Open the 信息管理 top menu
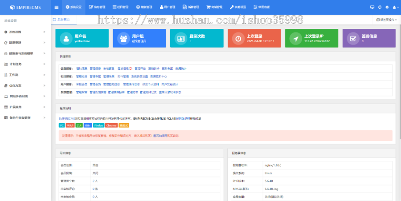The image size is (401, 201). (97, 7)
